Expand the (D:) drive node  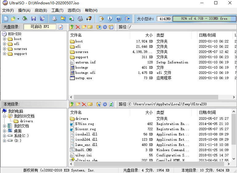[4, 141]
